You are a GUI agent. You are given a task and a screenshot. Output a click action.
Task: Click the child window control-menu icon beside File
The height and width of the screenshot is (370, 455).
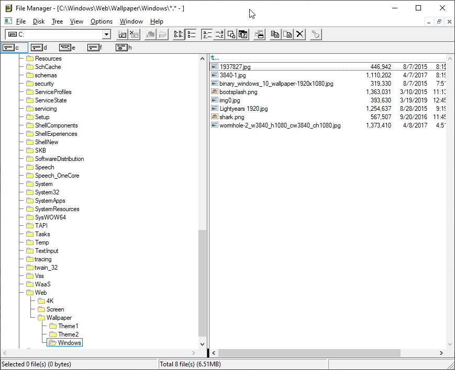click(x=8, y=21)
